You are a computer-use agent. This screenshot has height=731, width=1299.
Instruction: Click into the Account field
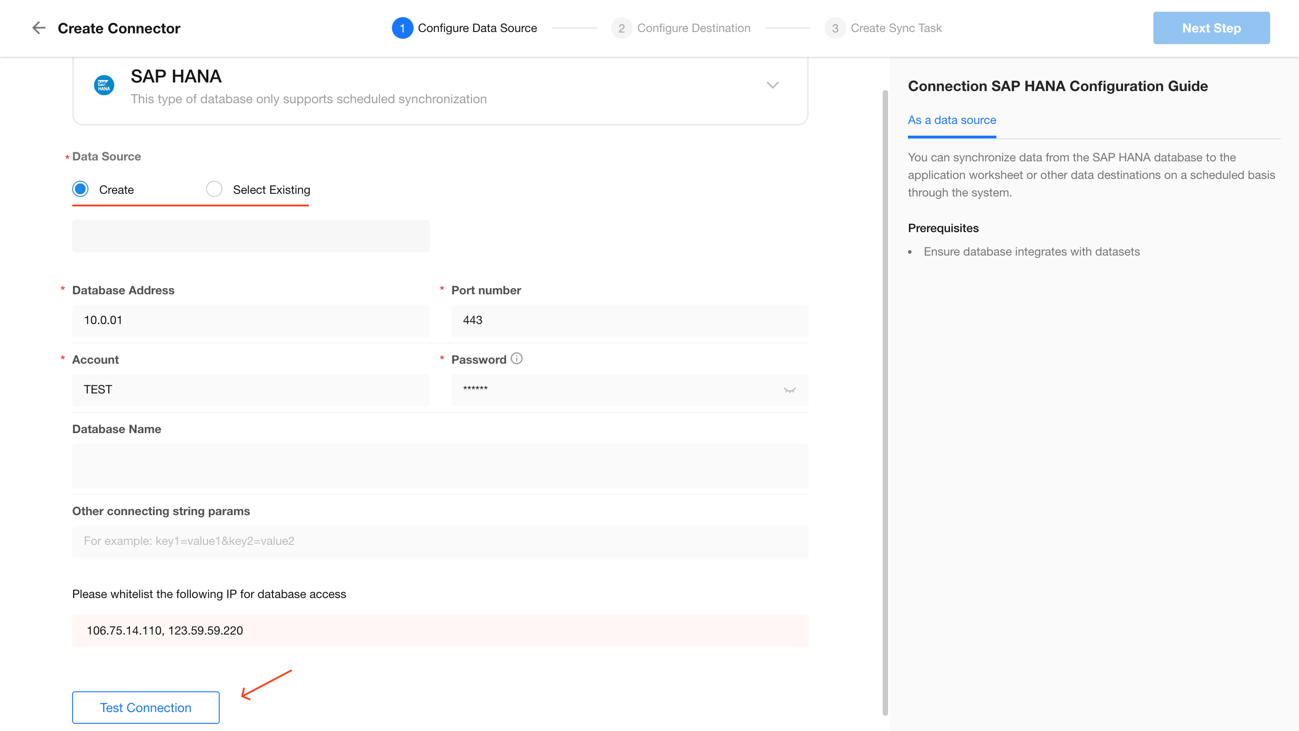pyautogui.click(x=251, y=390)
